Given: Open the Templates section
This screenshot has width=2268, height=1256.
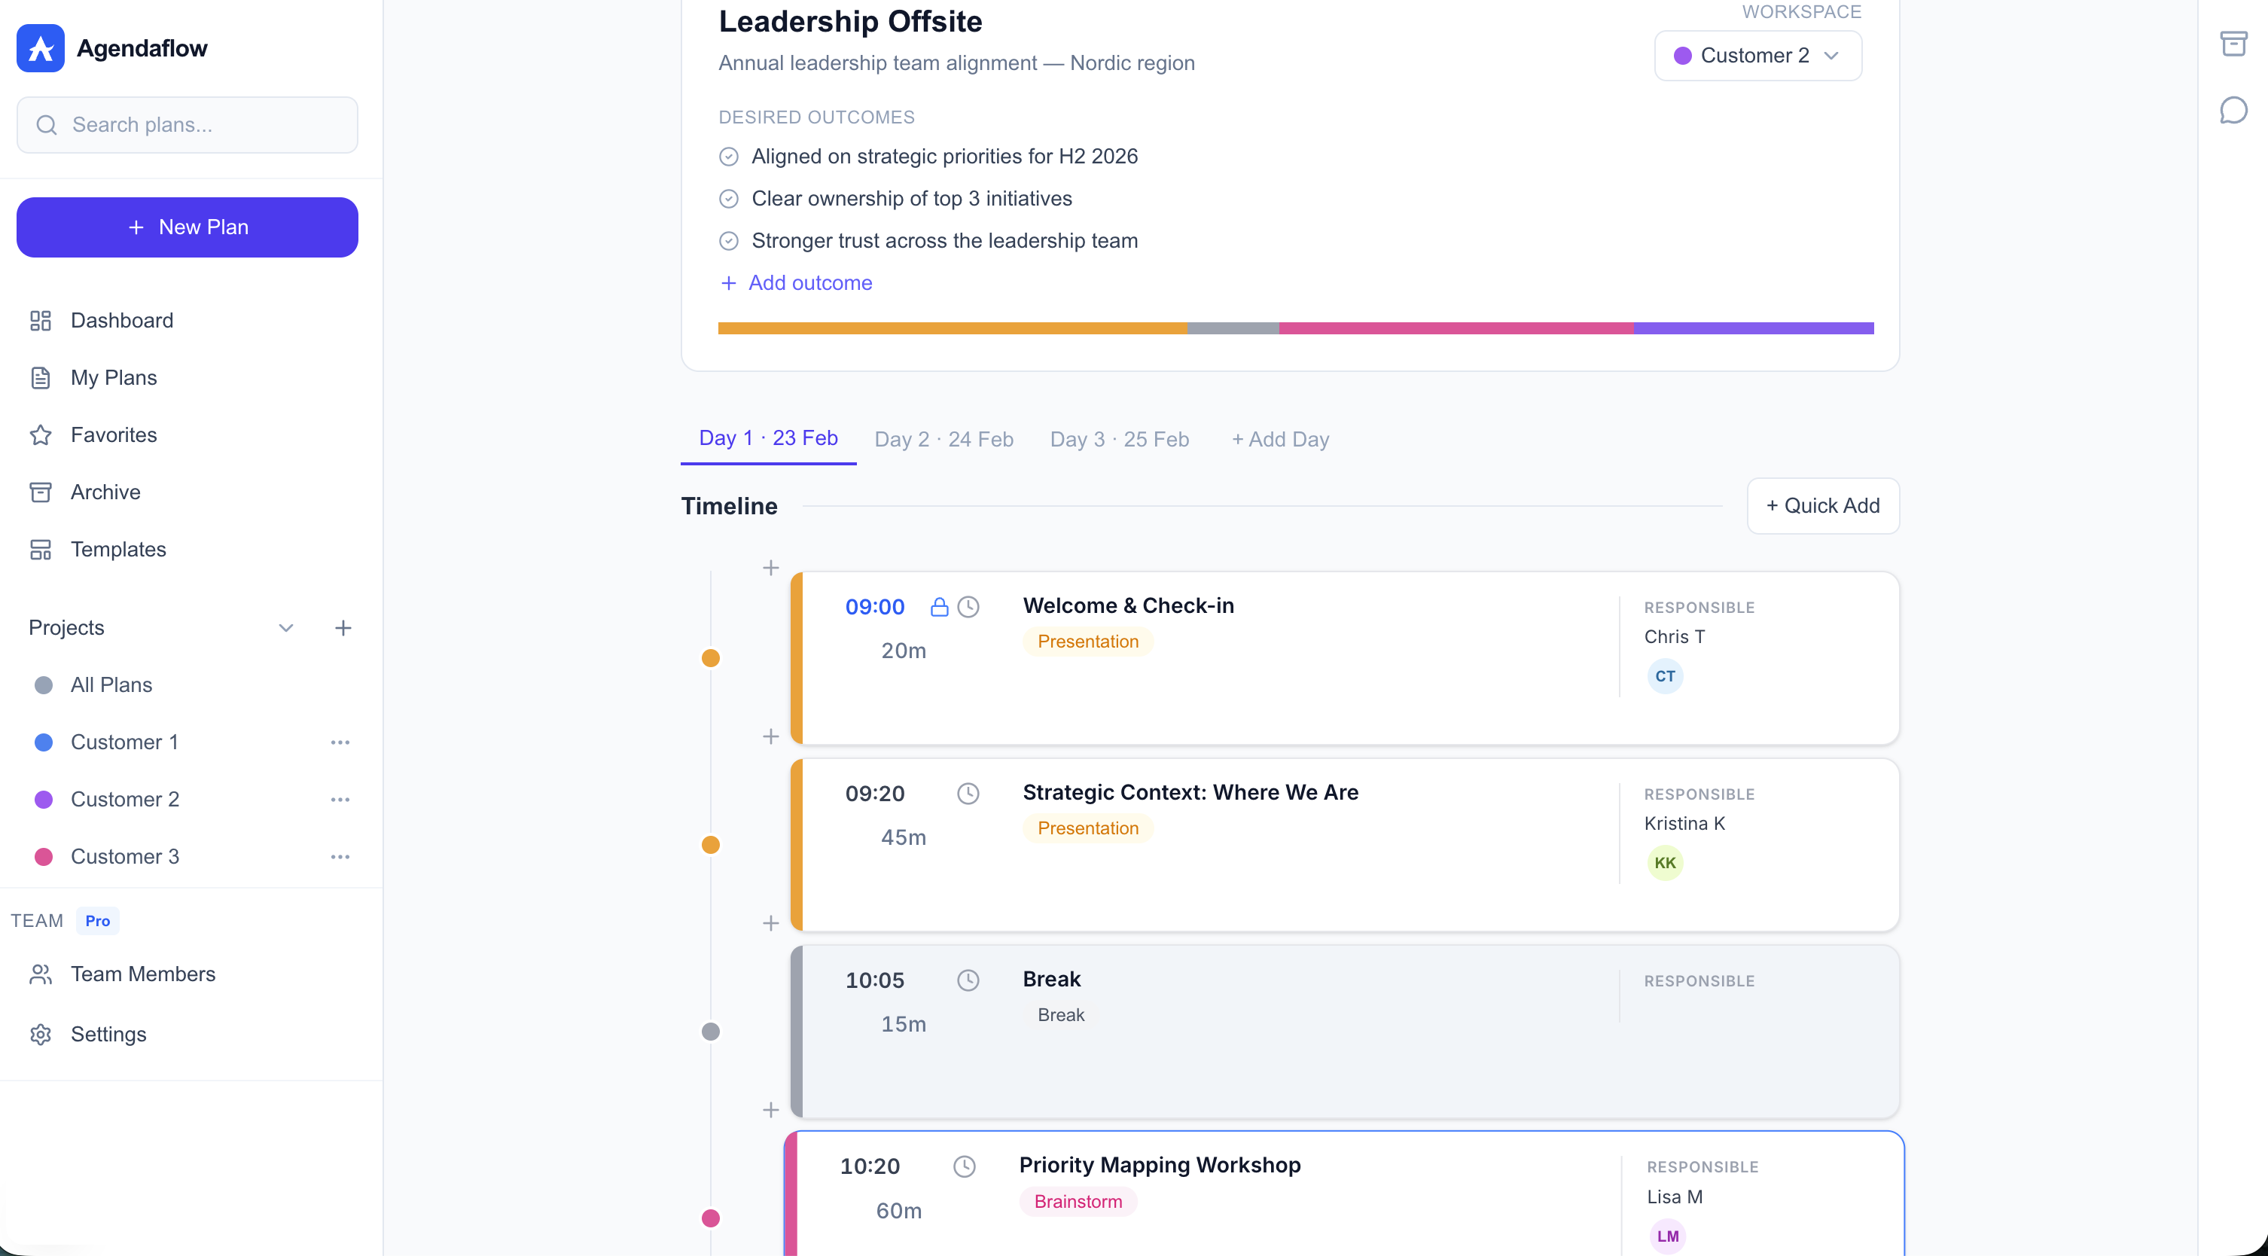Looking at the screenshot, I should click(x=118, y=549).
